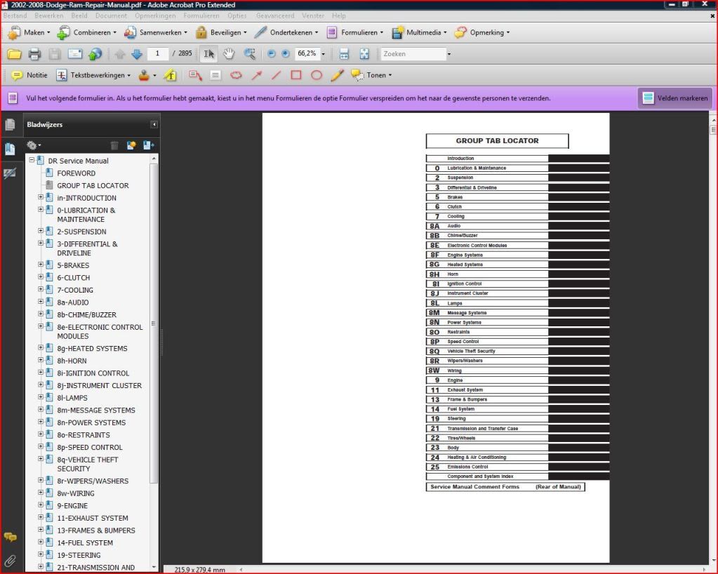Open the Tekstbewerkingen dropdown

93,75
